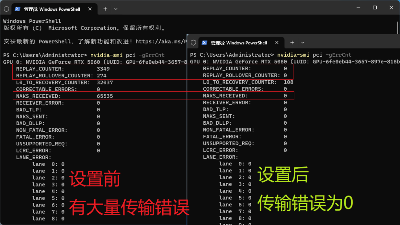Add a new tab in the front PowerShell window
400x225 pixels.
click(x=292, y=43)
